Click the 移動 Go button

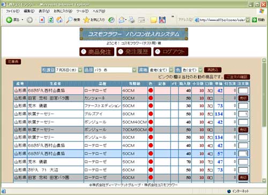[258, 20]
